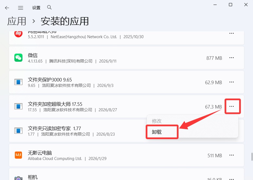The image size is (253, 180).
Task: Select the 文件夹加密超级大师 17.55 entry name
Action: click(55, 104)
